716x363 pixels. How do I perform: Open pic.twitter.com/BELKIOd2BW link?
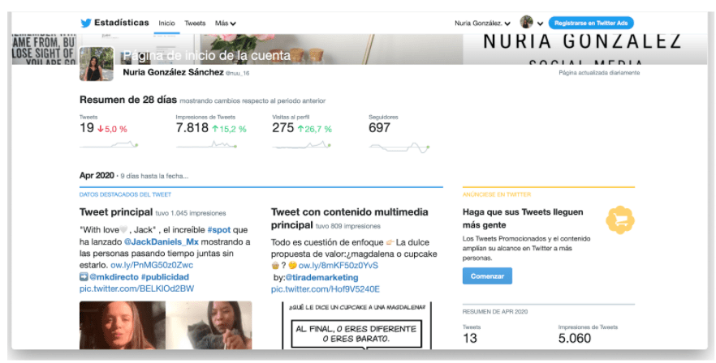(x=136, y=288)
